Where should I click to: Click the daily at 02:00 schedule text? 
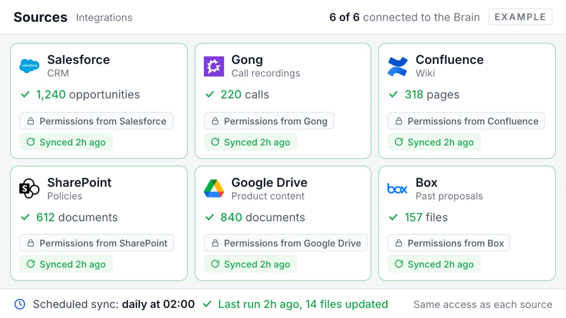[158, 304]
